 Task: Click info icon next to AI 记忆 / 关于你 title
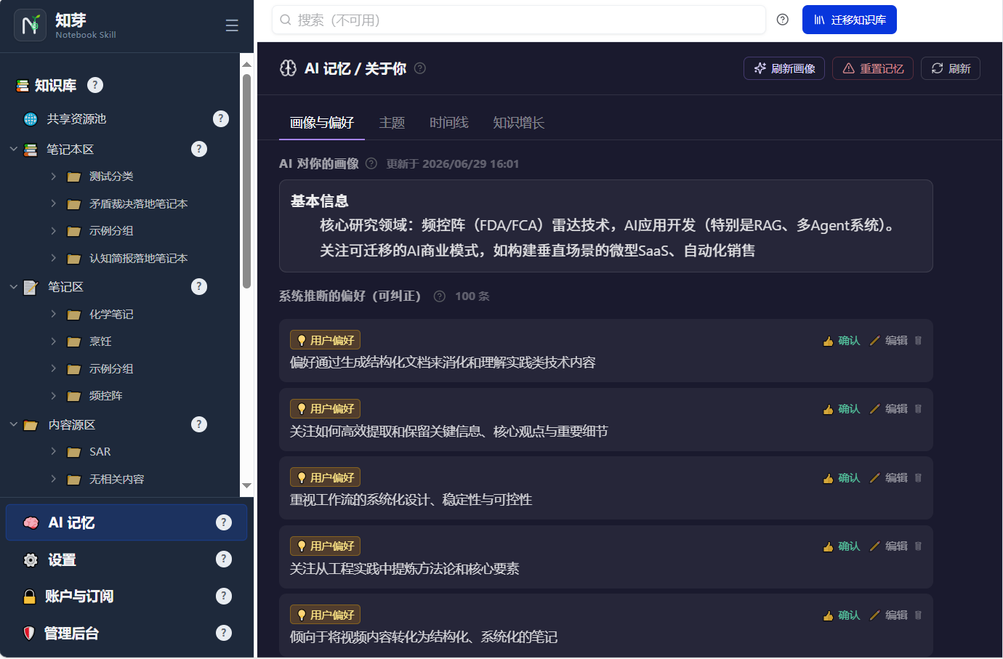pyautogui.click(x=420, y=68)
